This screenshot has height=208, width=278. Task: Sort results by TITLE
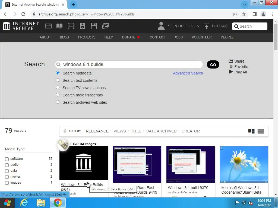pyautogui.click(x=136, y=131)
